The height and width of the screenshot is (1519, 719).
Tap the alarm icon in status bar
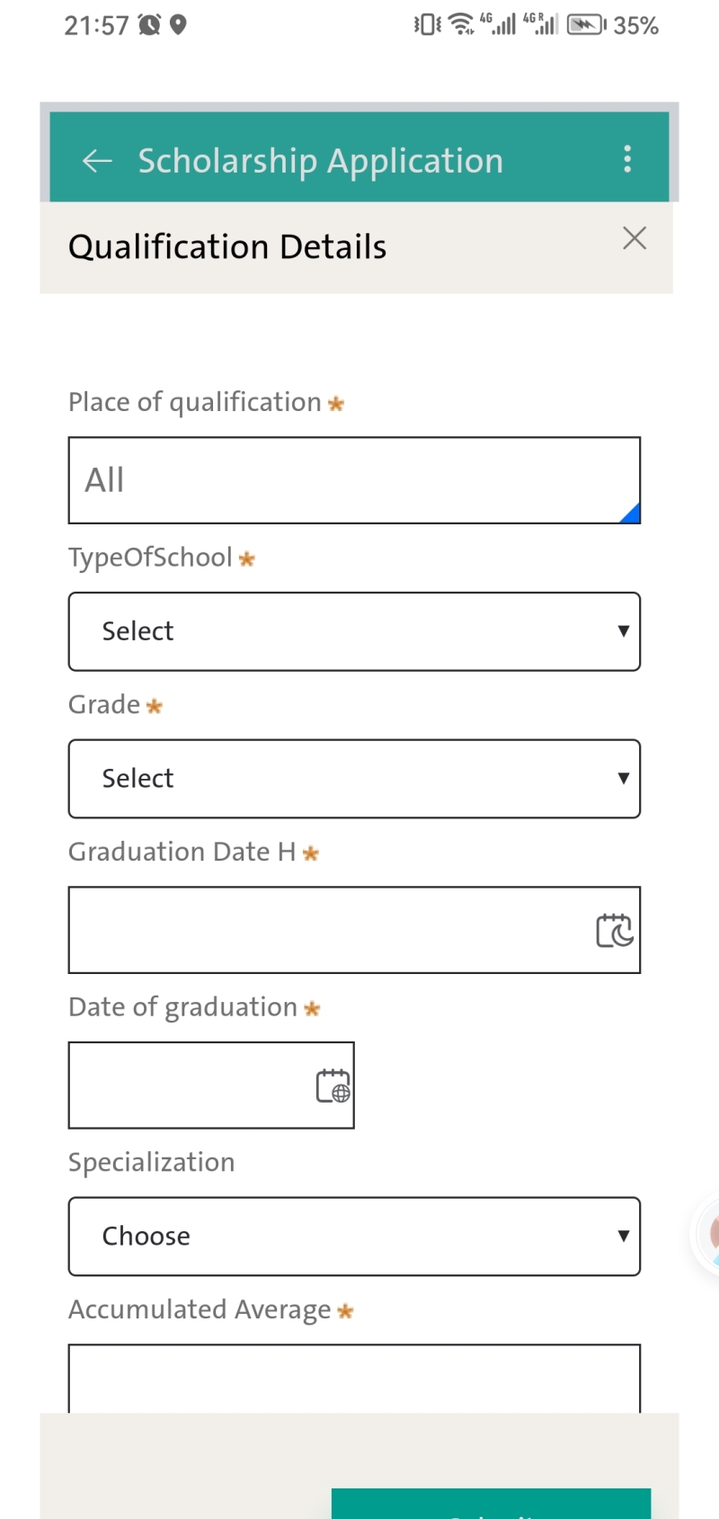[x=149, y=25]
